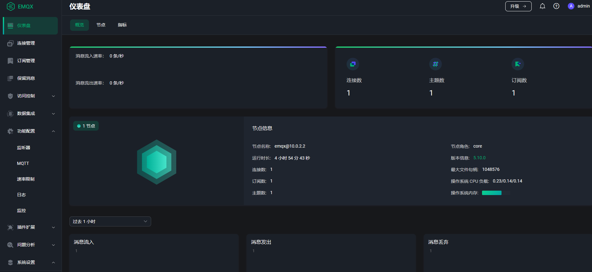Click the 连接数 card icon

point(353,64)
